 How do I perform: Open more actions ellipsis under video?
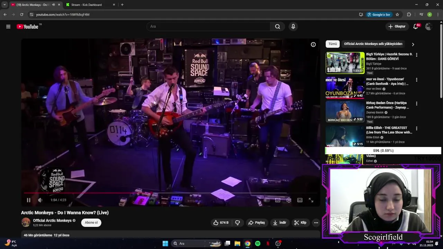click(316, 223)
